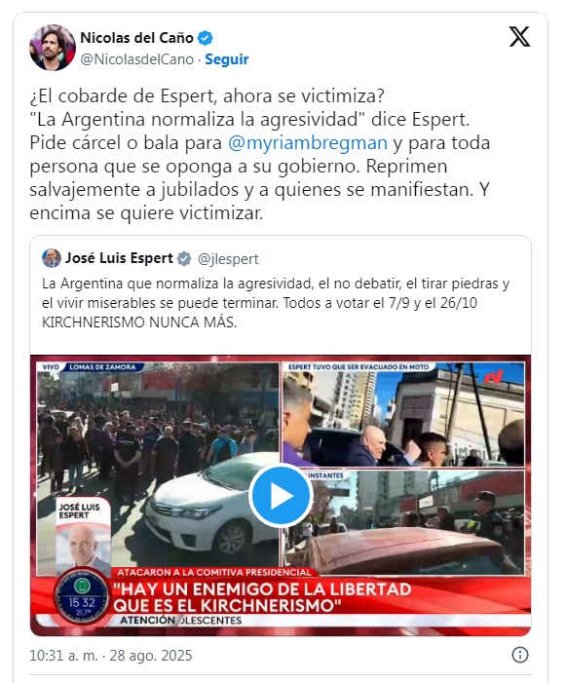This screenshot has height=683, width=566.
Task: Click the X logo icon
Action: pos(519,37)
